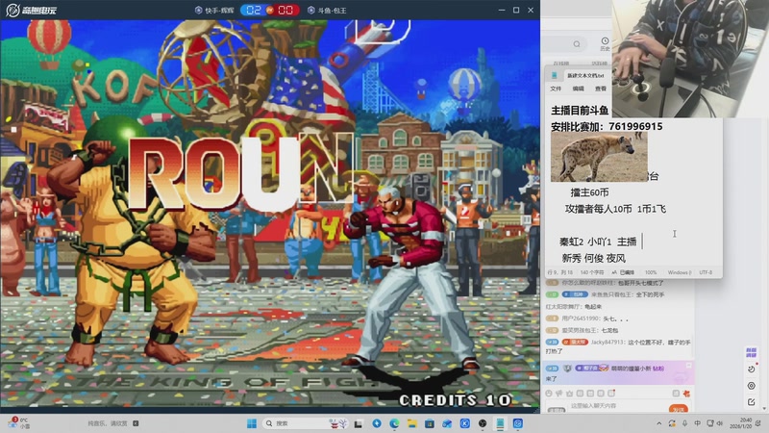Click the edit pencil icon in right sidebar
The width and height of the screenshot is (769, 433).
pos(751,402)
